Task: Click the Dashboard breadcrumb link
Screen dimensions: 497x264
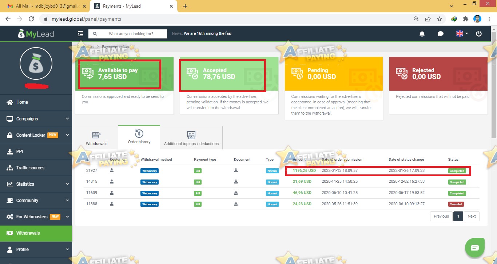Action: [x=86, y=46]
